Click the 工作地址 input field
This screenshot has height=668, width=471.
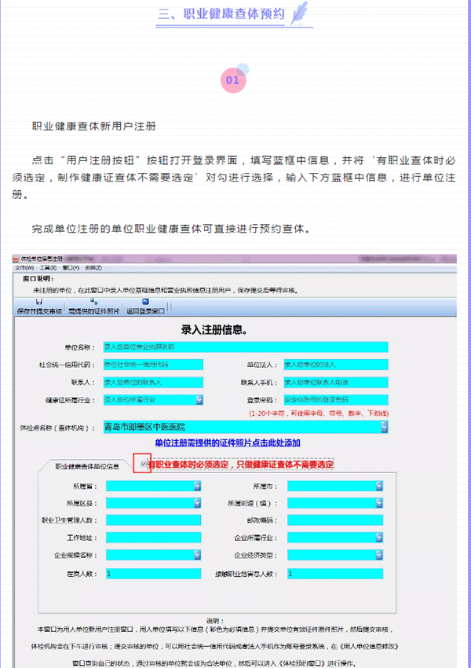pos(154,538)
